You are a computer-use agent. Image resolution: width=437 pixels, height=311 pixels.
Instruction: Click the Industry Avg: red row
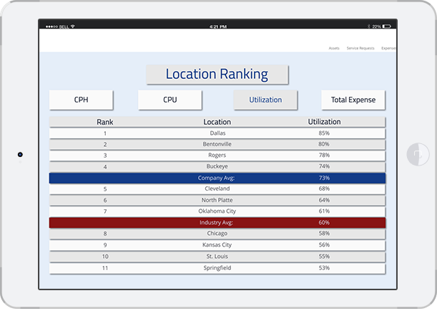pyautogui.click(x=217, y=223)
